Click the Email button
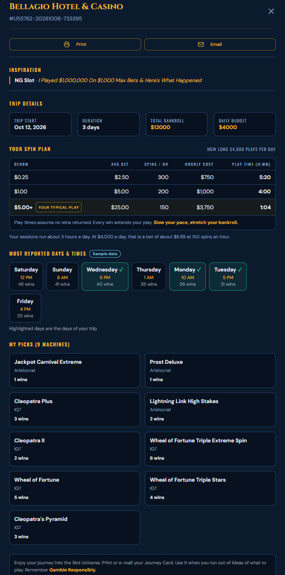 [210, 44]
